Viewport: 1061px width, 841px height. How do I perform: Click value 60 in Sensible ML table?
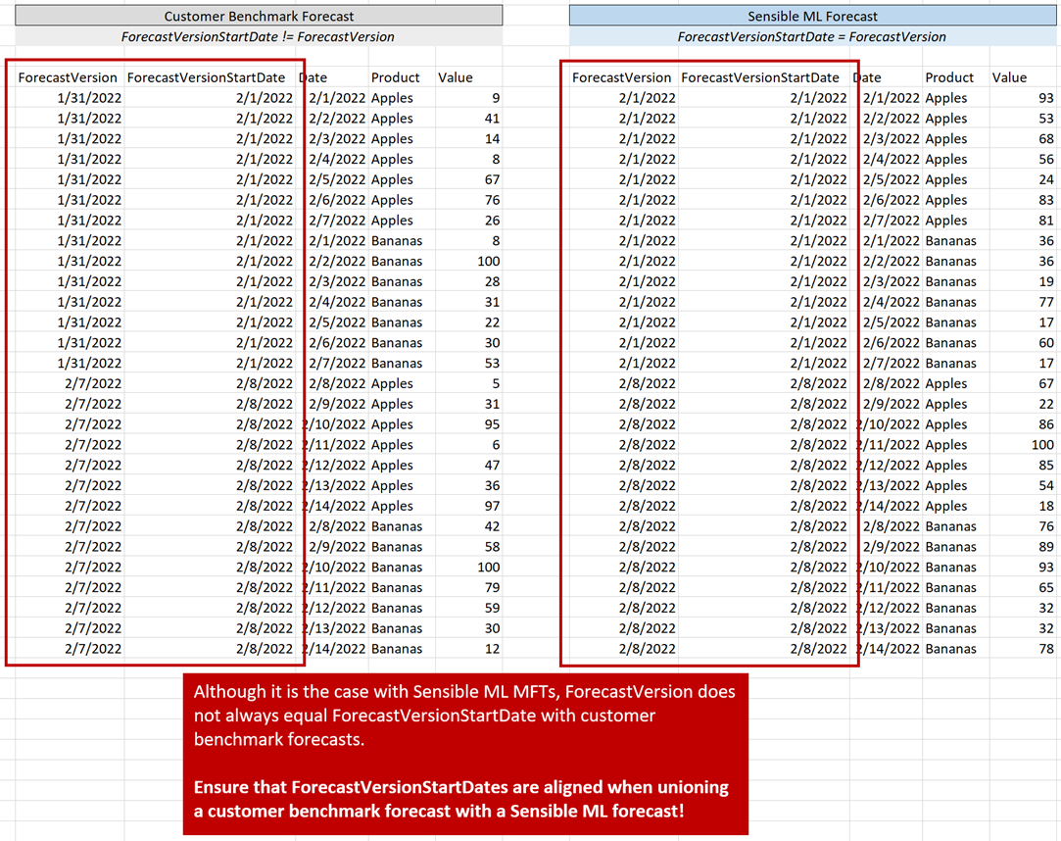[1046, 343]
